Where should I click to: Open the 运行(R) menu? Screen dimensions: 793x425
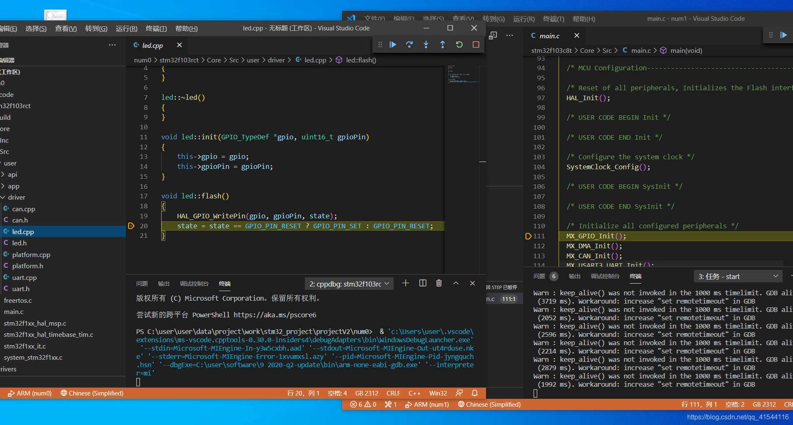coord(126,28)
